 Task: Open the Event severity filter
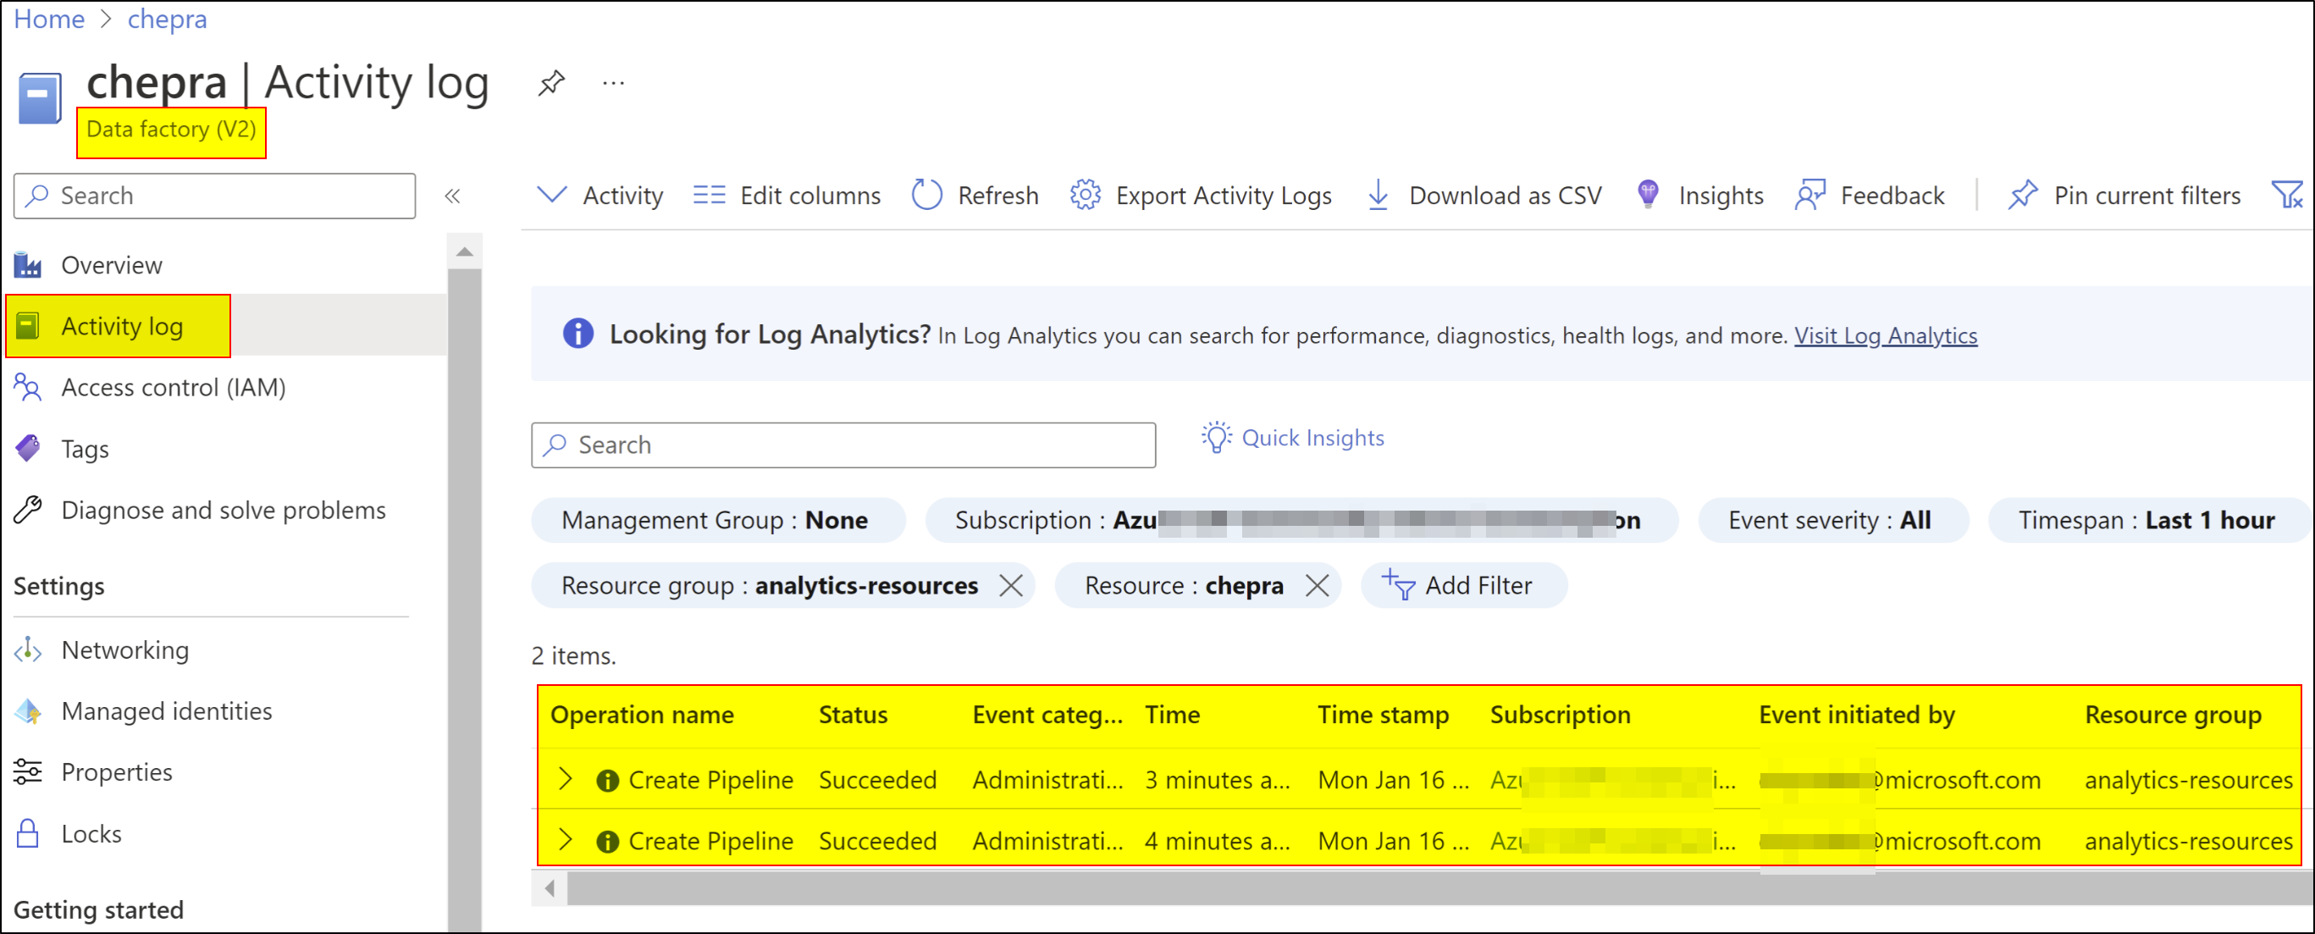[x=1832, y=521]
